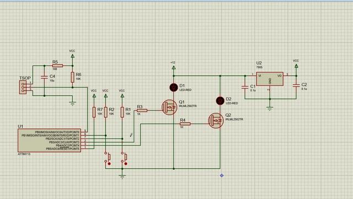
Task: Click the ground symbol below the push buttons
Action: tap(122, 177)
